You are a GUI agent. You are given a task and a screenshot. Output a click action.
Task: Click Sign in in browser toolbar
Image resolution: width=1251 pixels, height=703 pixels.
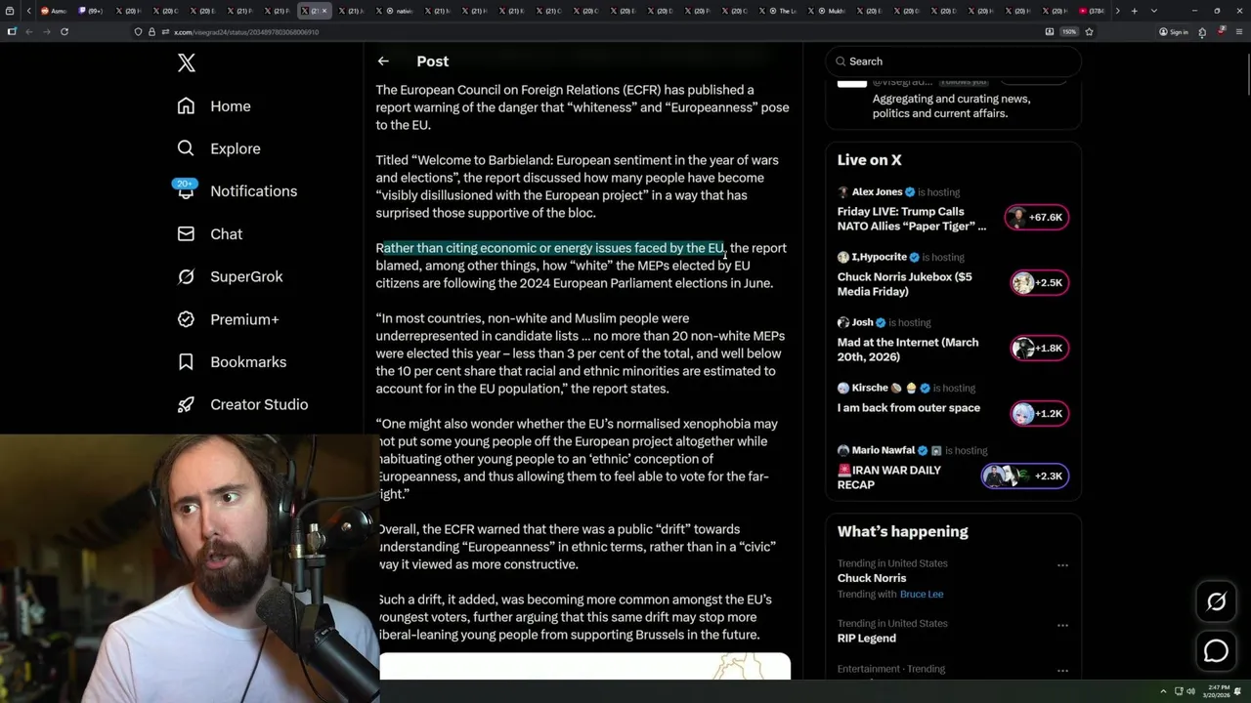(x=1174, y=31)
